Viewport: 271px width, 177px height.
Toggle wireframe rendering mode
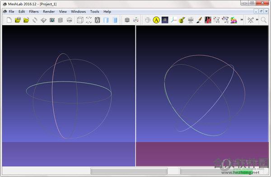[x=97, y=20]
